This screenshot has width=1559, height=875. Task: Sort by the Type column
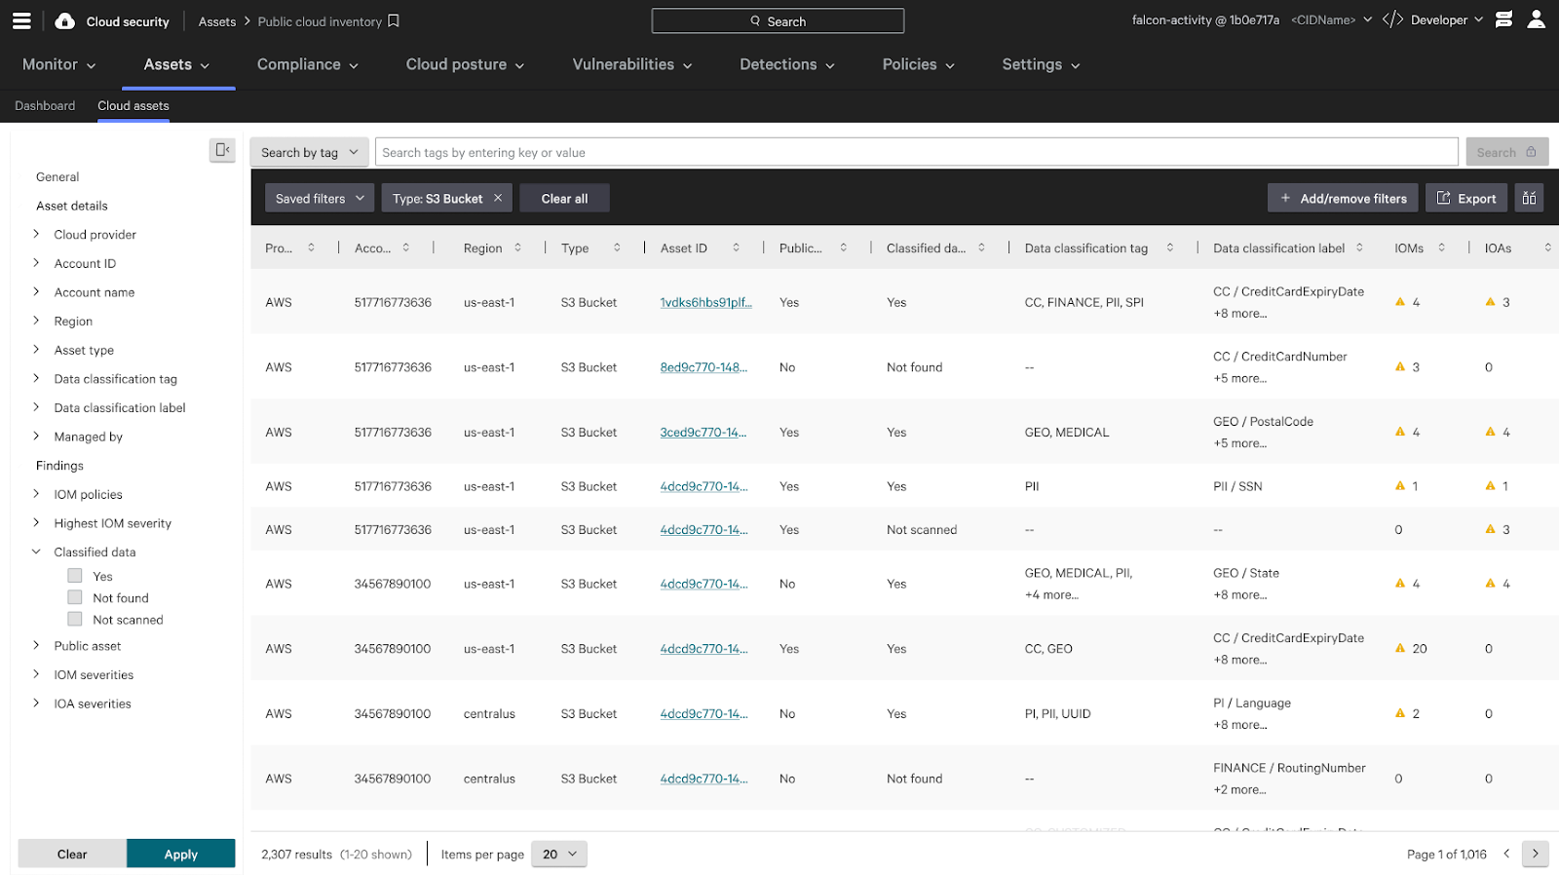pyautogui.click(x=617, y=247)
